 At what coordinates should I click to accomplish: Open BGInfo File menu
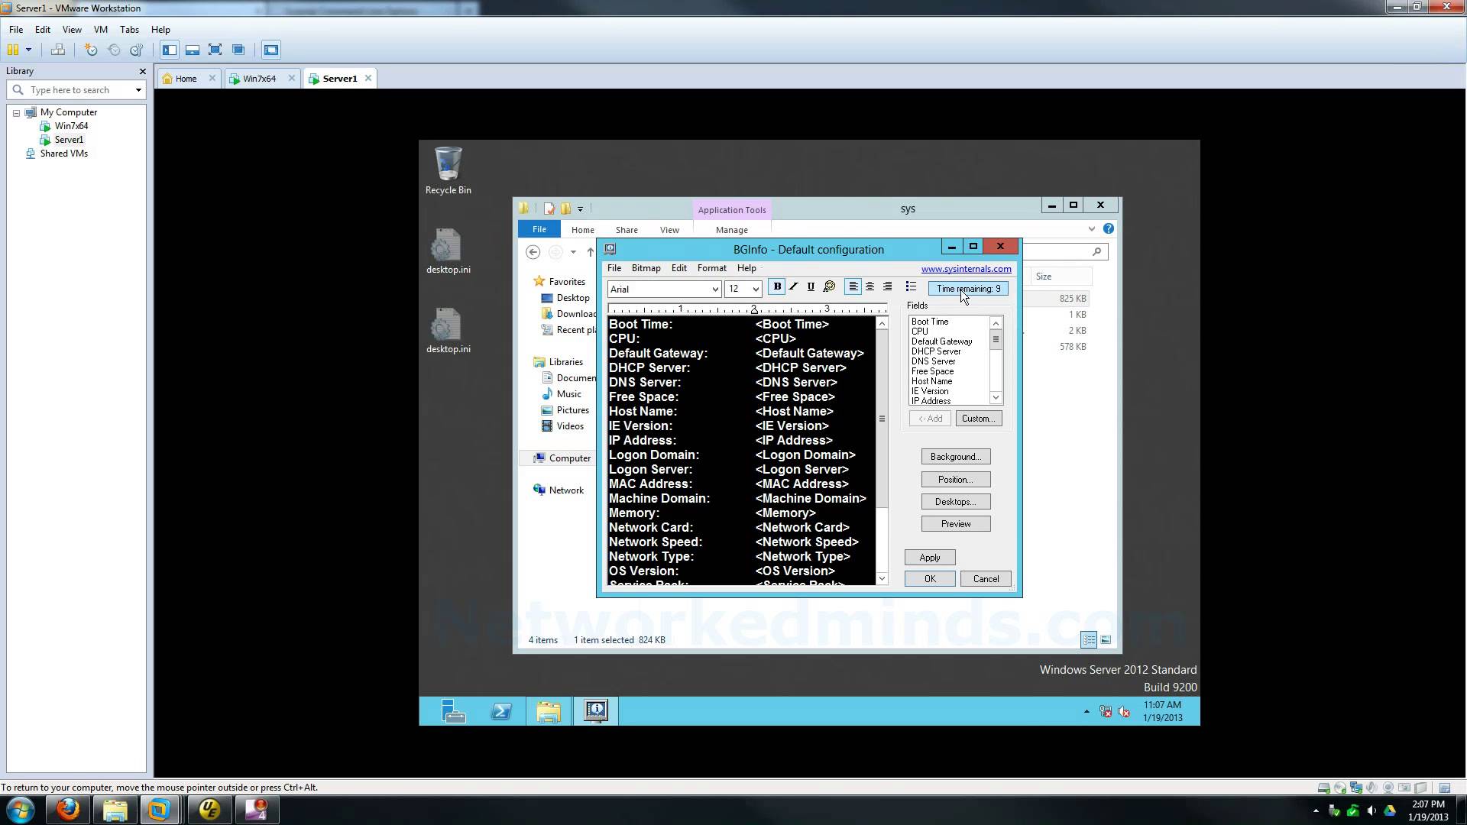coord(614,268)
